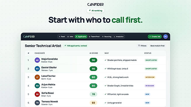Click the AI SCORE column header
Screen dimensions: 191x107
(x=94, y=53)
